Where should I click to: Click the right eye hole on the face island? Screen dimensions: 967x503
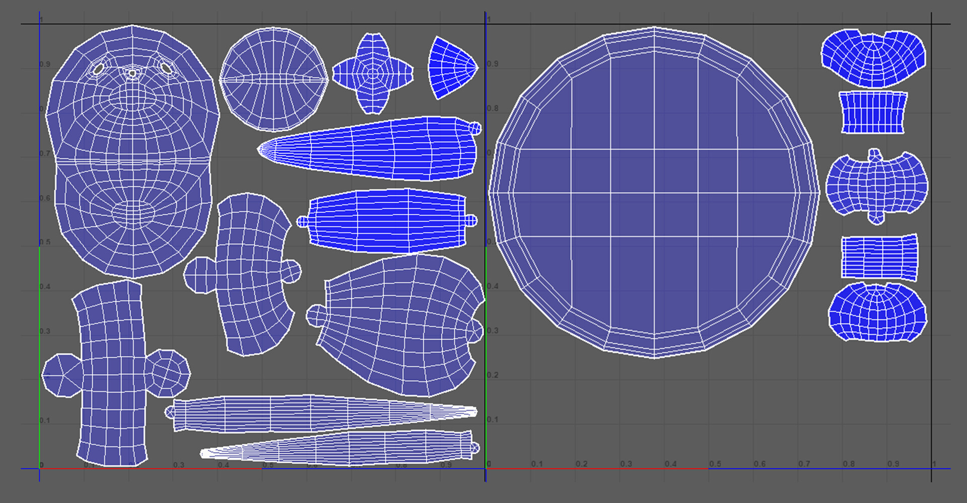pyautogui.click(x=166, y=67)
